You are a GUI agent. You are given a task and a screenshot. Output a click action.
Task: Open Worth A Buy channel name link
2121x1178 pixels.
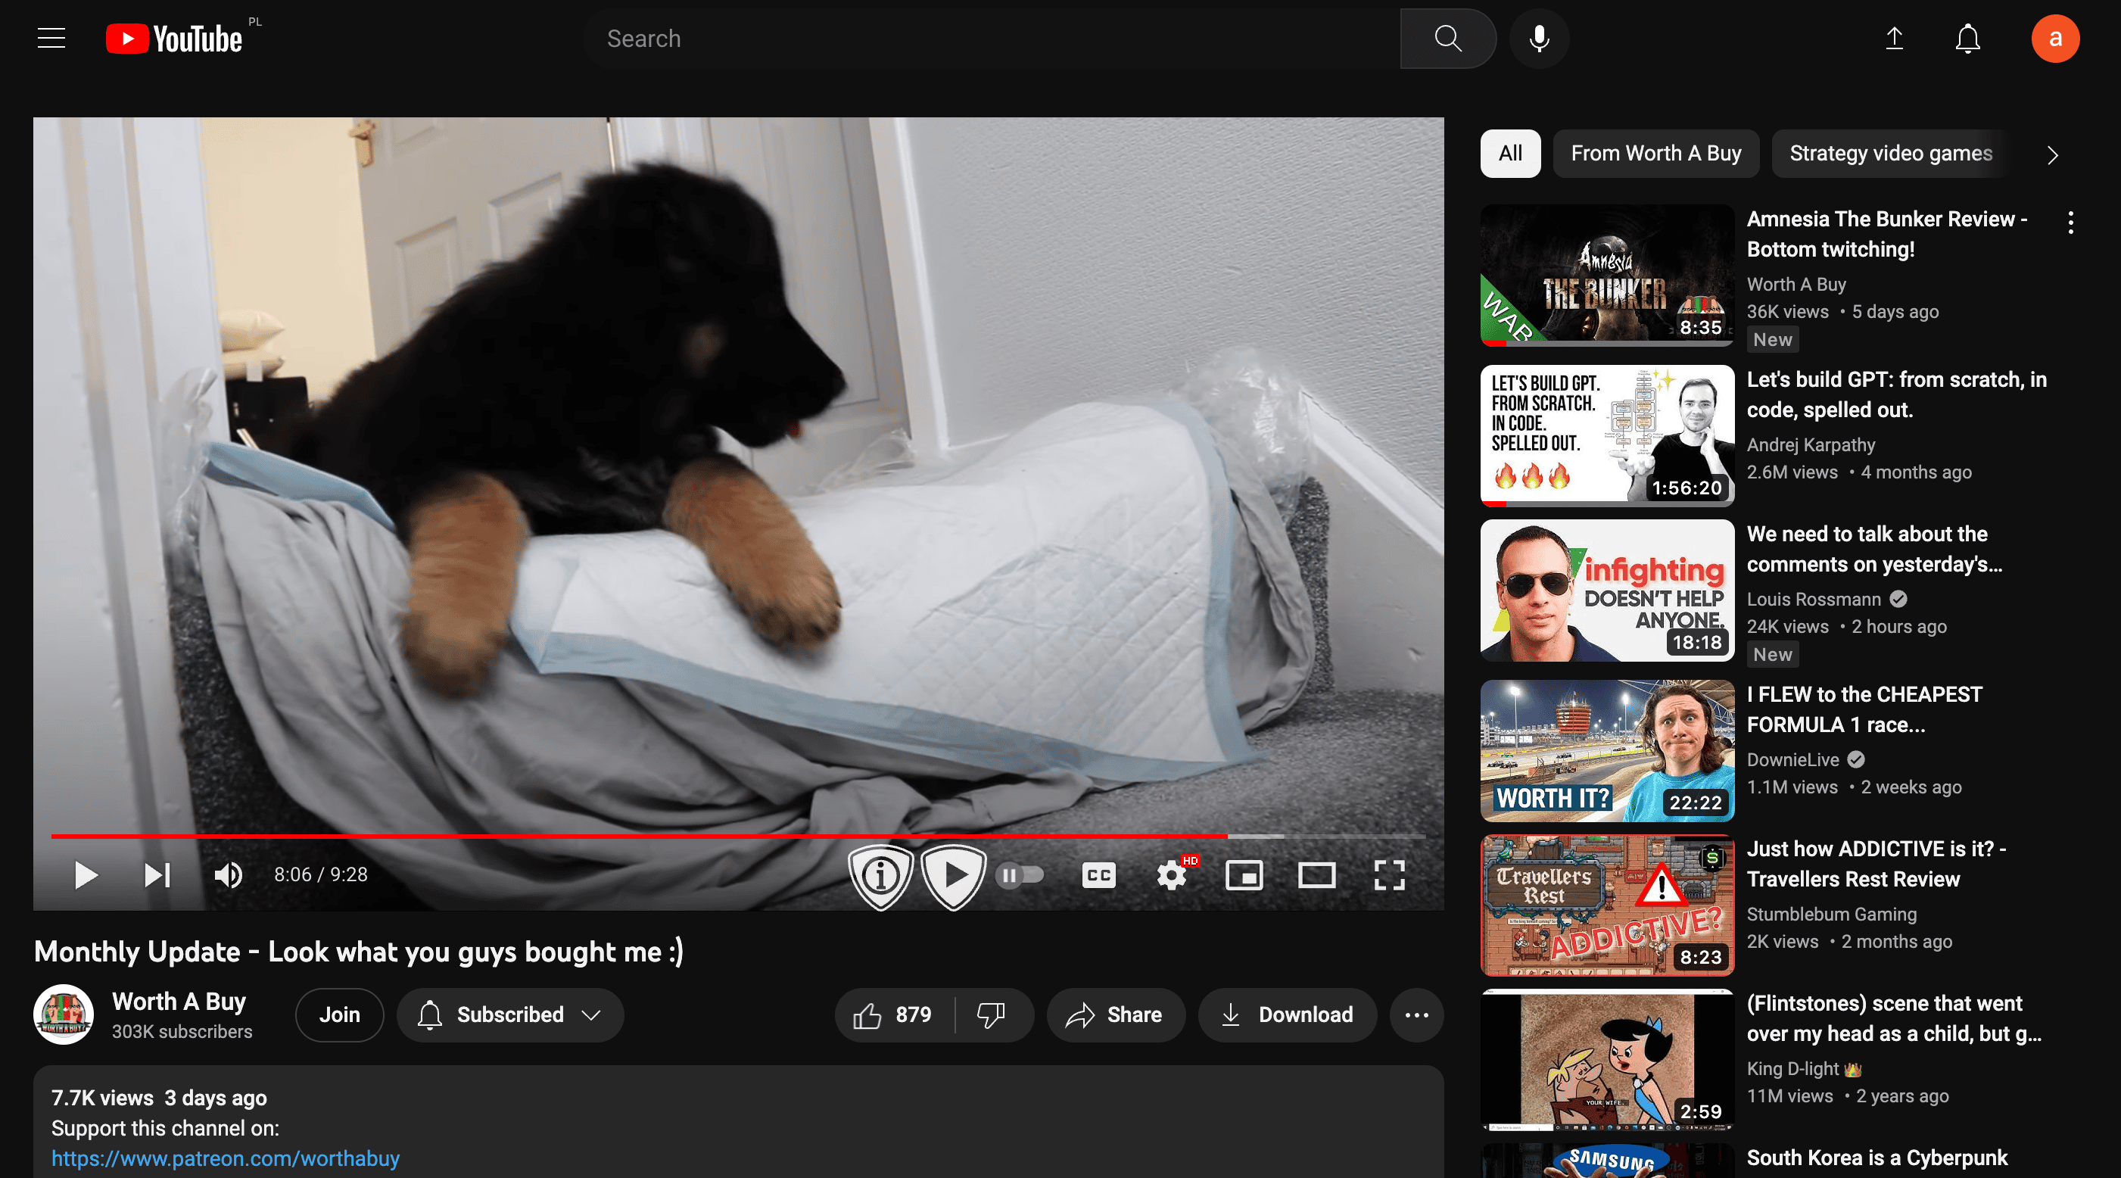(x=179, y=1002)
